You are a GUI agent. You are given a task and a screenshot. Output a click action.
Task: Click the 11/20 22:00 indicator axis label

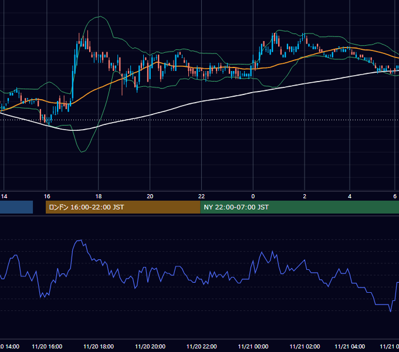201,346
